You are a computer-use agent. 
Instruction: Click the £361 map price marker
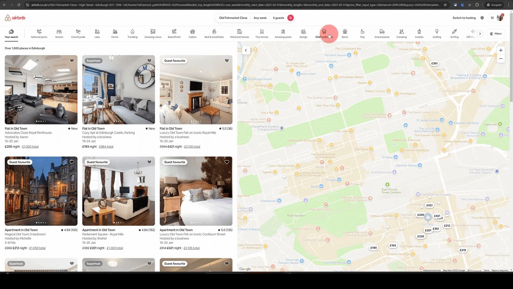(434, 63)
